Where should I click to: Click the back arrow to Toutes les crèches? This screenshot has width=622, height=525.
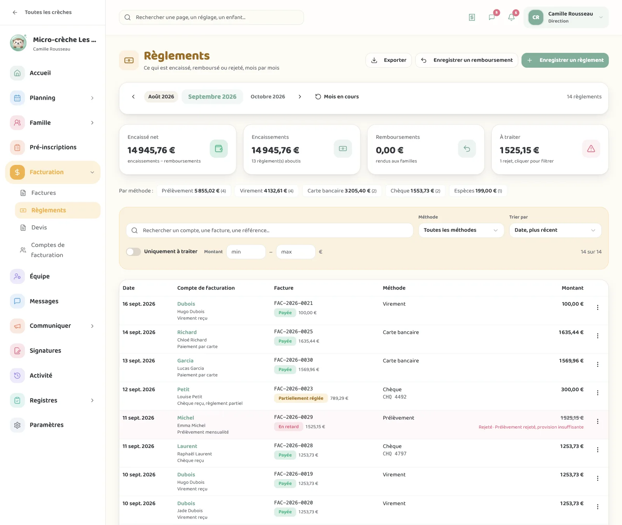[15, 12]
